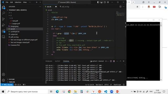Open the Explorer view in activity bar
168x94 pixels.
point(3,8)
